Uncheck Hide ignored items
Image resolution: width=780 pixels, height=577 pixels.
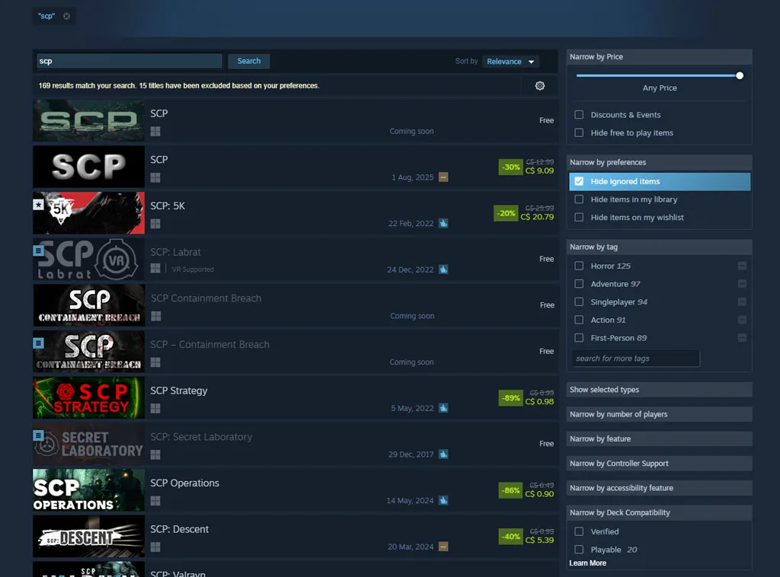pos(579,181)
